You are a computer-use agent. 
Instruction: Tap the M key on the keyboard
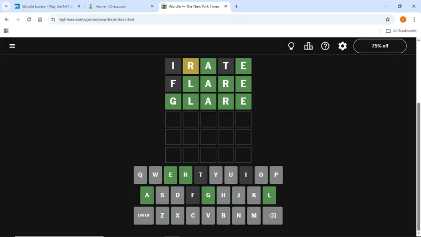tap(254, 215)
